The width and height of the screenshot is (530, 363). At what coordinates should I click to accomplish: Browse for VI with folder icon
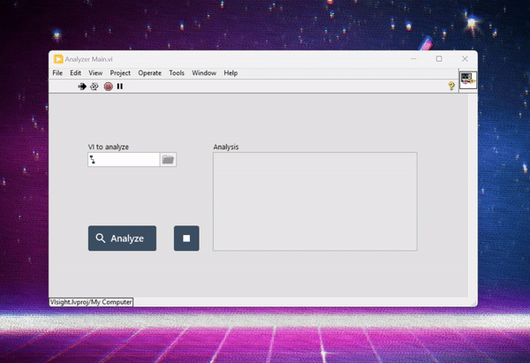coord(168,160)
